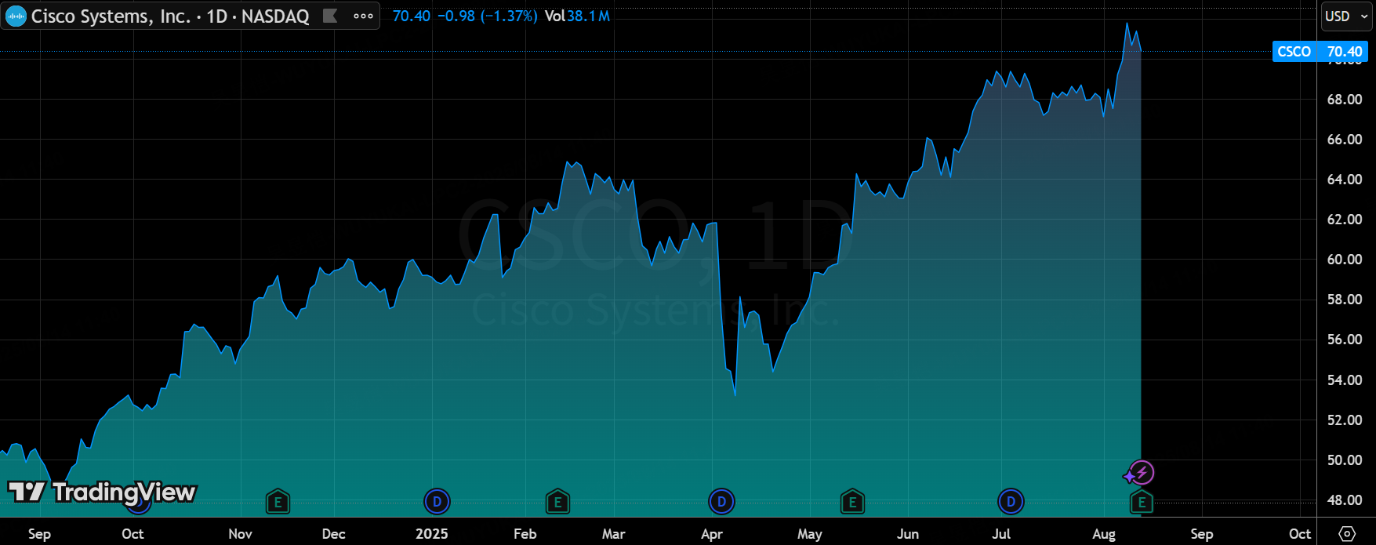The image size is (1376, 545).
Task: Click the 52.00 price axis label
Action: coord(1344,420)
